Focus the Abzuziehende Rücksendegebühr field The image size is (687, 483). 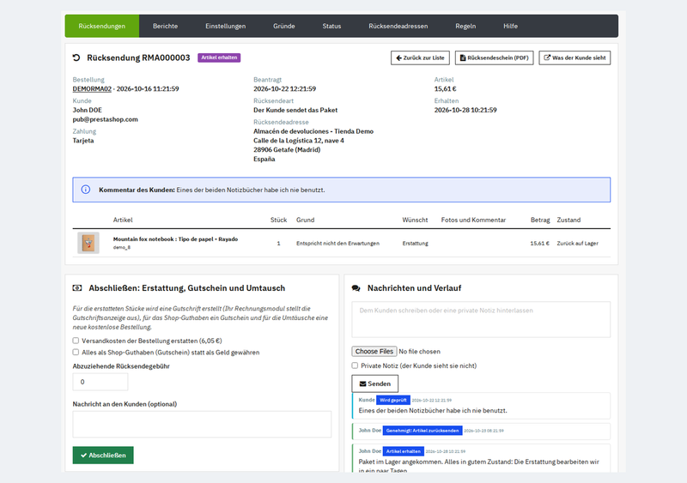(x=100, y=382)
